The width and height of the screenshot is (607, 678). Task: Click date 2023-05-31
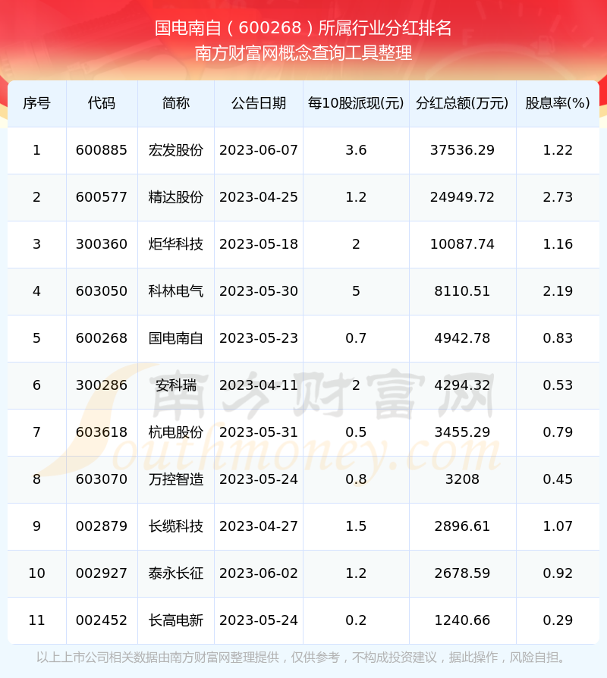259,432
